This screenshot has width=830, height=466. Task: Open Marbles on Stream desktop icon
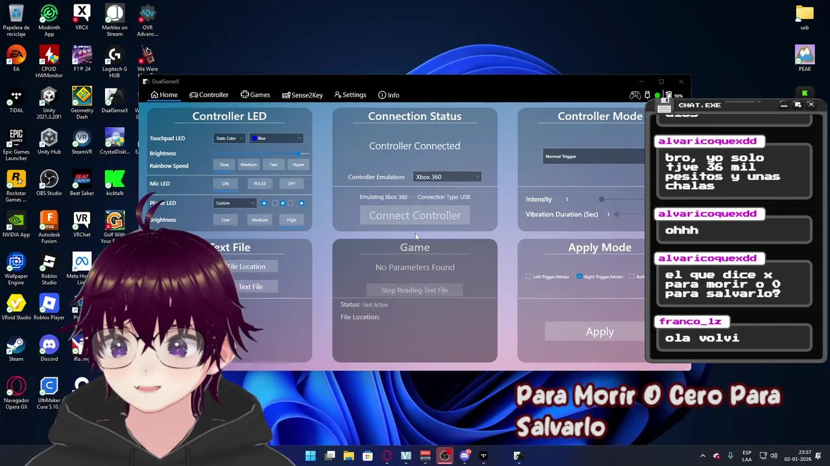point(115,21)
